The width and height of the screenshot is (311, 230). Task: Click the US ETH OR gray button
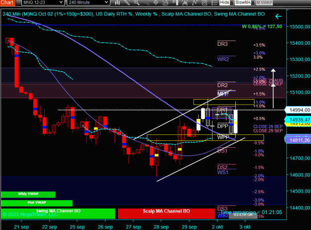(243, 216)
